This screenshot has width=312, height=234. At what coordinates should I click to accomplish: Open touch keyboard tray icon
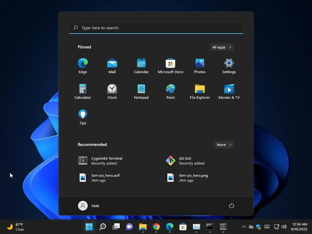coord(267,227)
